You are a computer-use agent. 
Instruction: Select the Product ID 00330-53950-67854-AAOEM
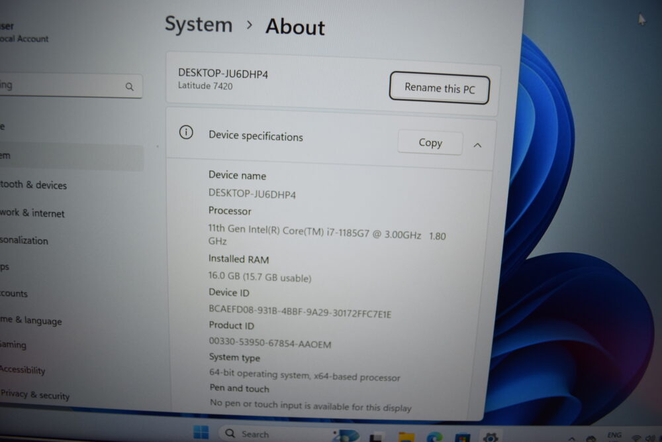coord(270,343)
